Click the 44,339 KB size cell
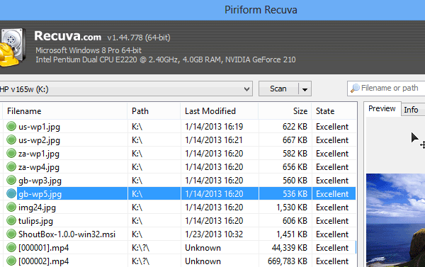 pos(290,248)
